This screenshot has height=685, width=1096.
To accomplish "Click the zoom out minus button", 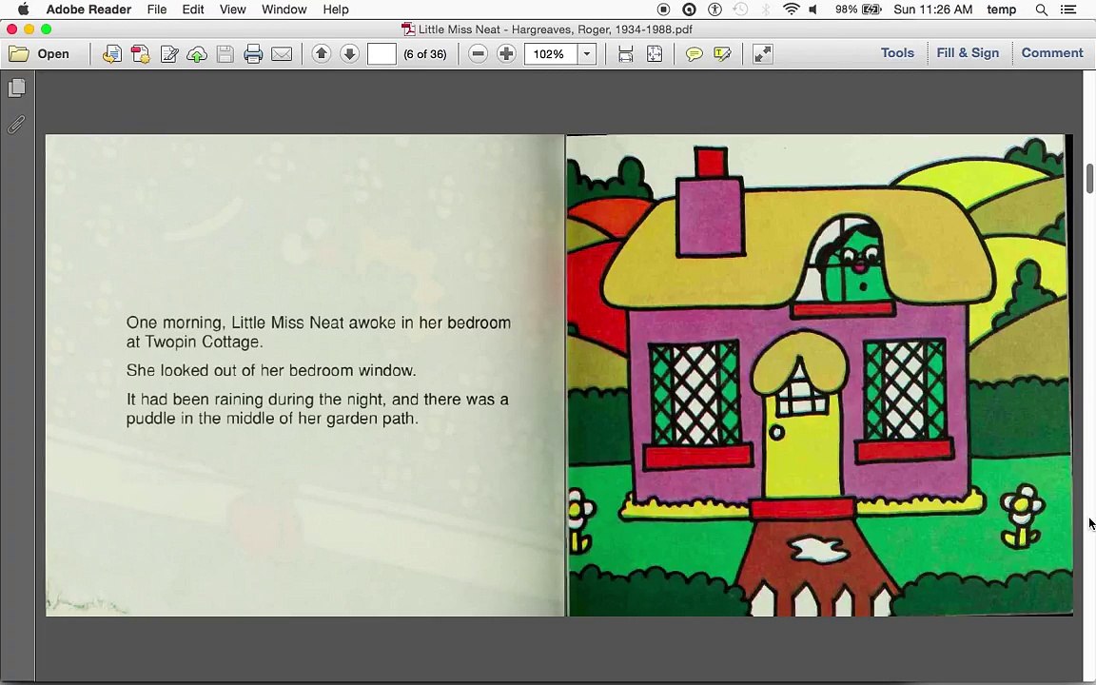I will [479, 54].
